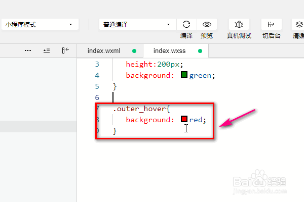The image size is (304, 202).
Task: Click the clear cache layers icon
Action: (x=298, y=24)
